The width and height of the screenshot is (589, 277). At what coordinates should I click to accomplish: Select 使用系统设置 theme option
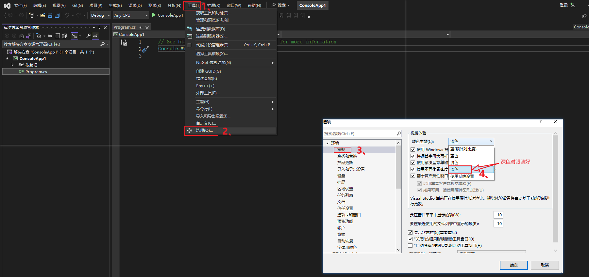tap(471, 176)
